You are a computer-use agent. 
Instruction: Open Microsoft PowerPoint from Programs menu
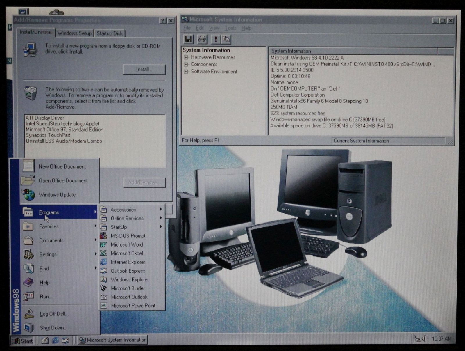pos(133,306)
